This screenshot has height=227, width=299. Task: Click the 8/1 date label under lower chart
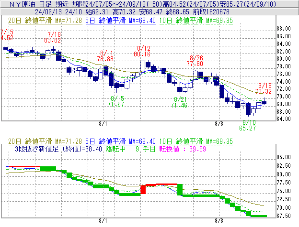103,221
